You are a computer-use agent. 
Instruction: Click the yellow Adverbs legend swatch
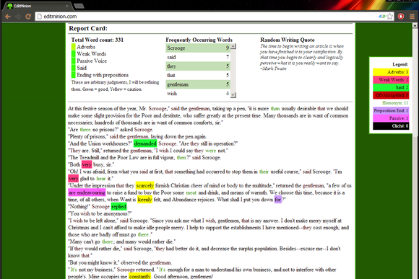coord(391,72)
